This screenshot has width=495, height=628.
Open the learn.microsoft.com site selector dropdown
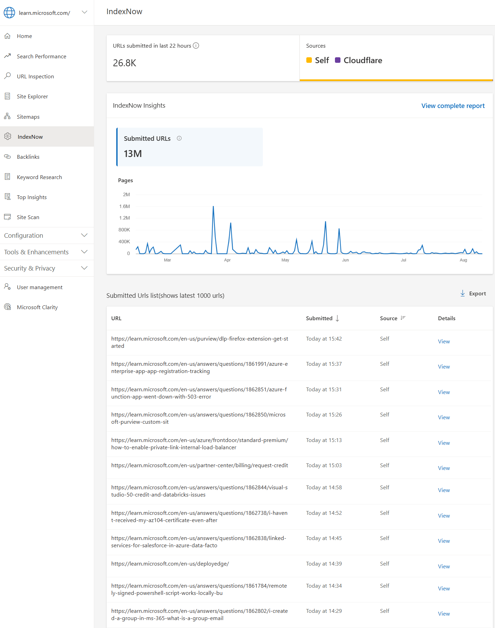pos(84,12)
